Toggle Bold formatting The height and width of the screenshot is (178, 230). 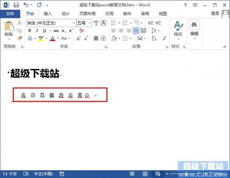(30, 31)
